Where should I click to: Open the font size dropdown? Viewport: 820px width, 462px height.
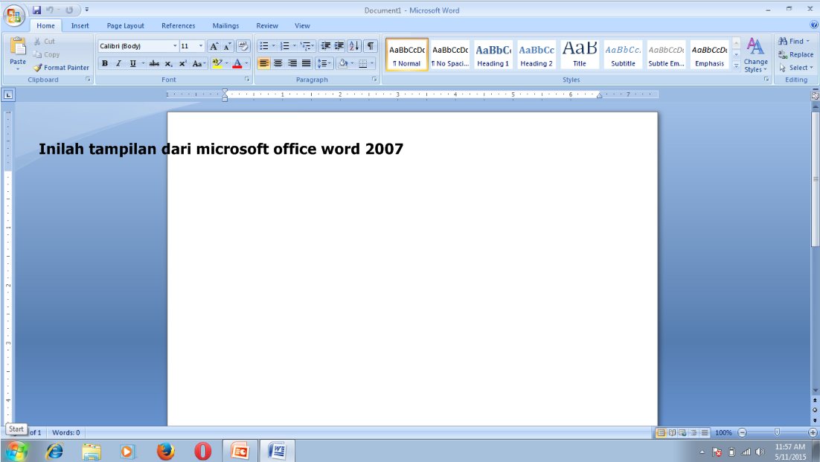201,46
